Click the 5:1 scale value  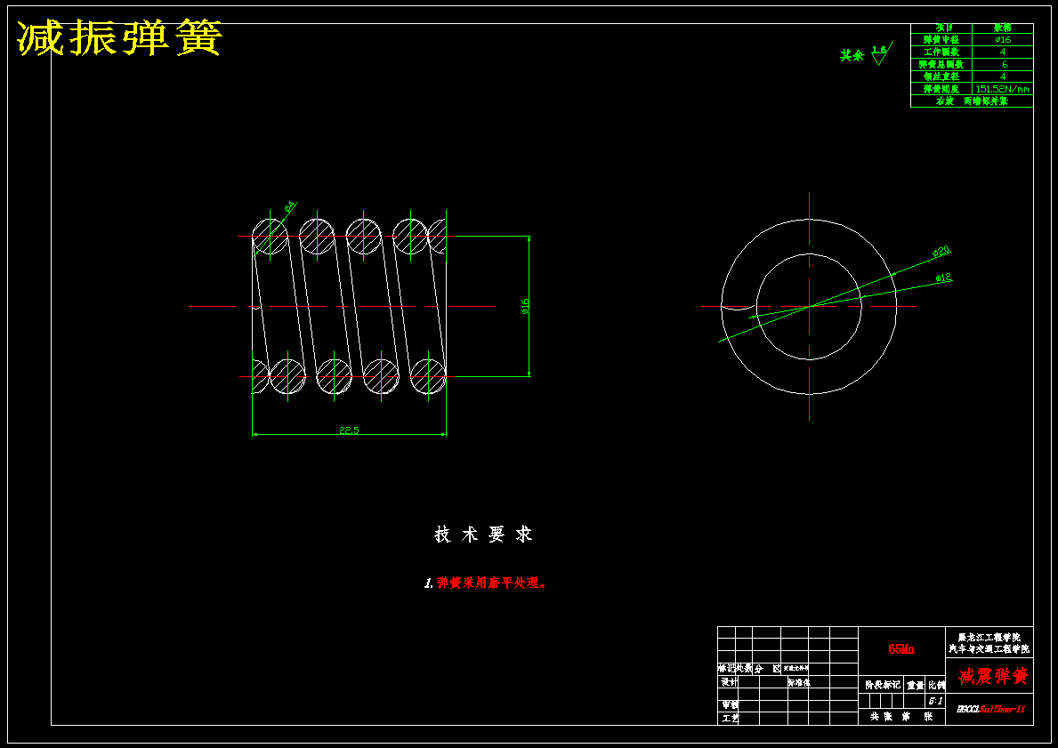click(x=936, y=701)
